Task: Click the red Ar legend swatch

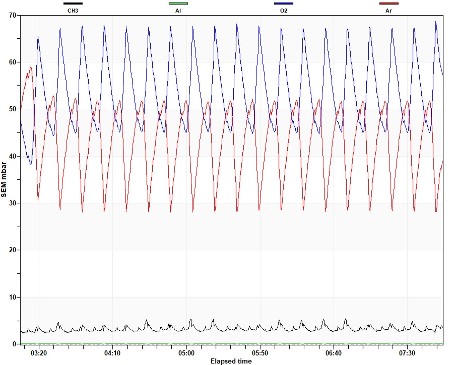Action: 389,3
